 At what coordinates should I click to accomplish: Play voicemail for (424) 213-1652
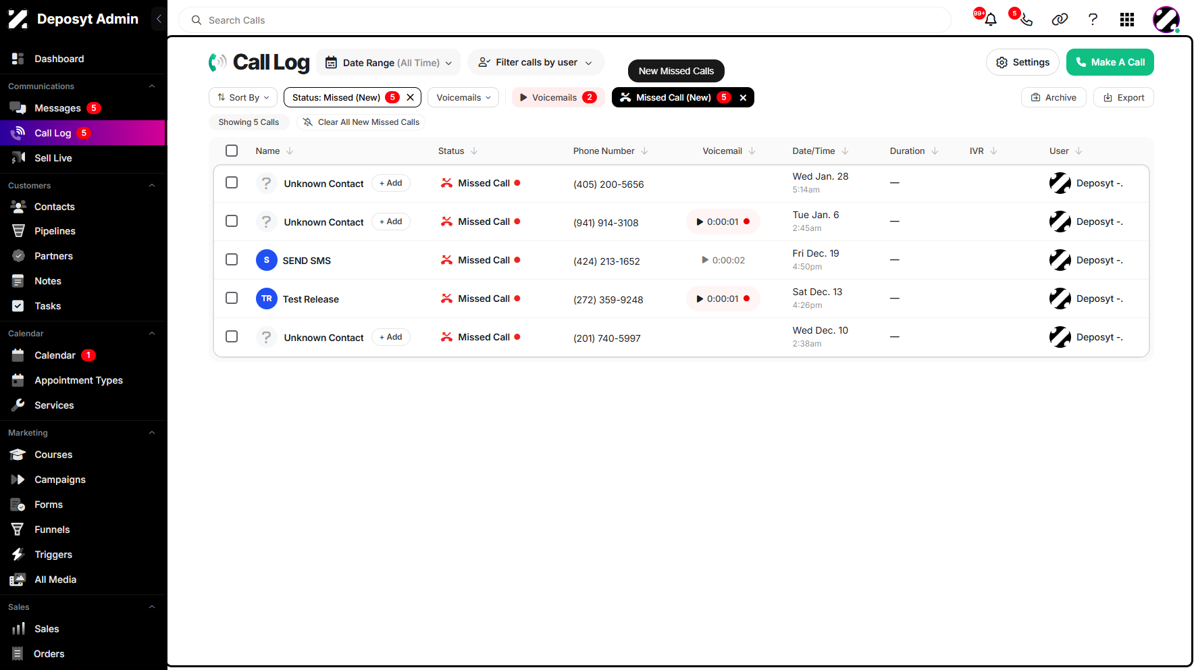(x=723, y=260)
